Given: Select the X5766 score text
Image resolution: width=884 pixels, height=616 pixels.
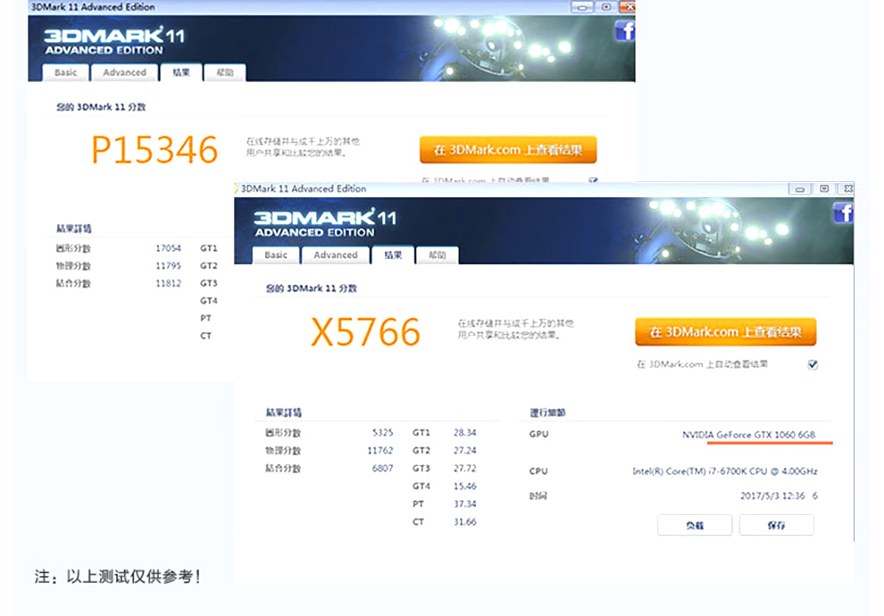Looking at the screenshot, I should click(x=365, y=332).
